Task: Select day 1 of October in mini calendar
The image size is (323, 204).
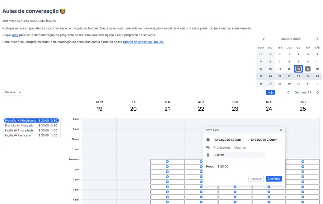Action: (289, 54)
